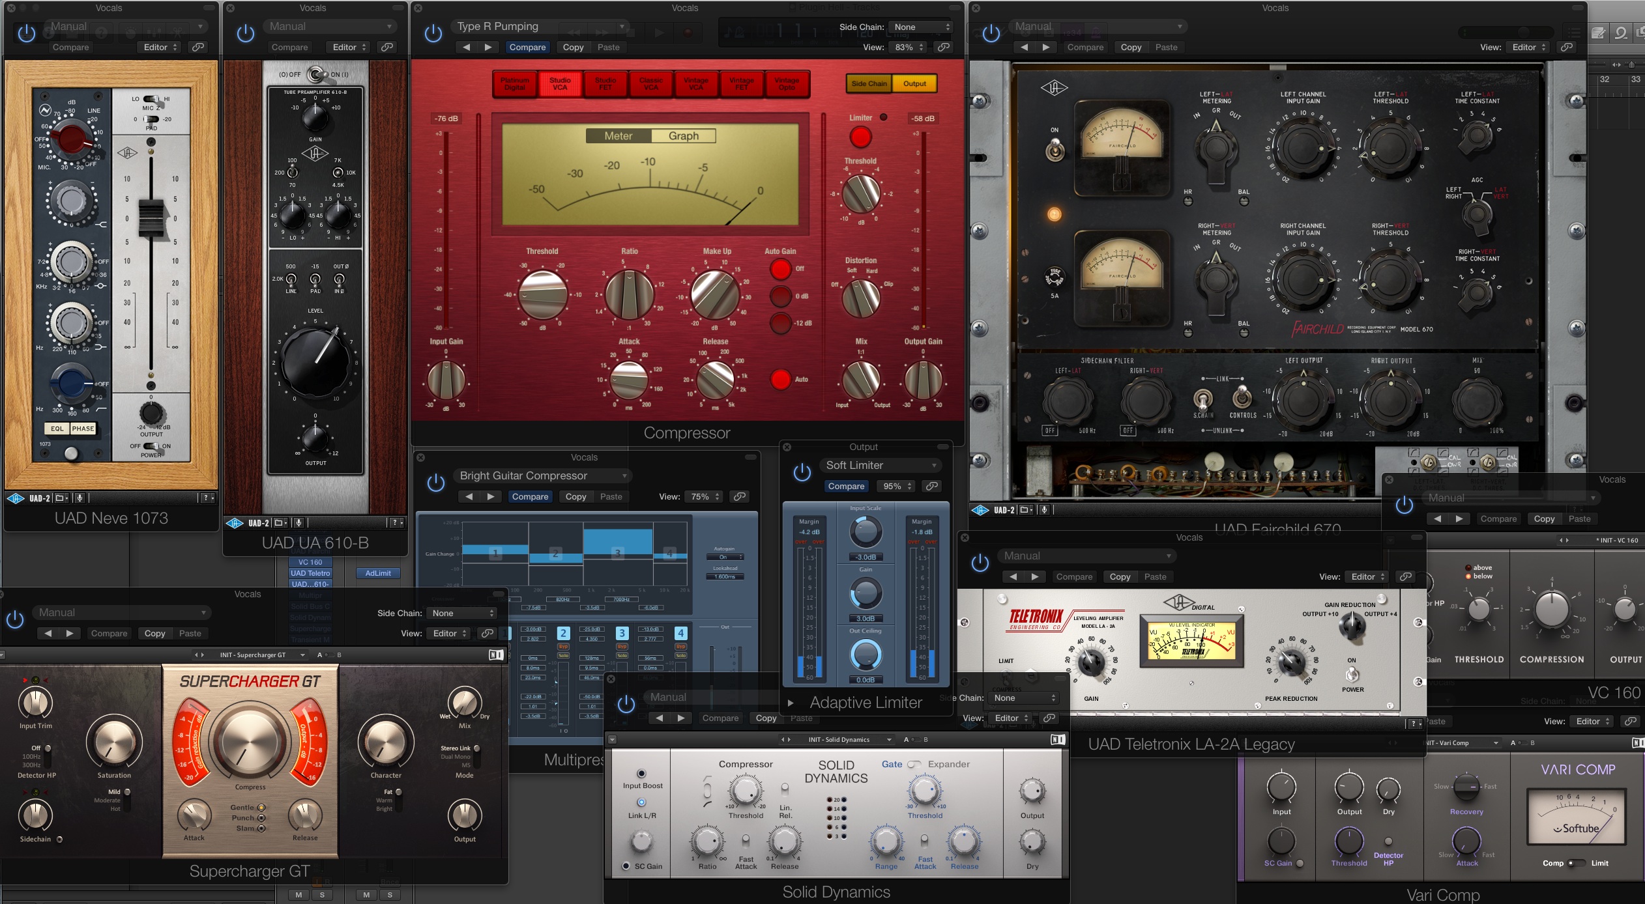The image size is (1645, 904).
Task: Toggle power icon of UAD Fairchild 670 window
Action: (991, 33)
